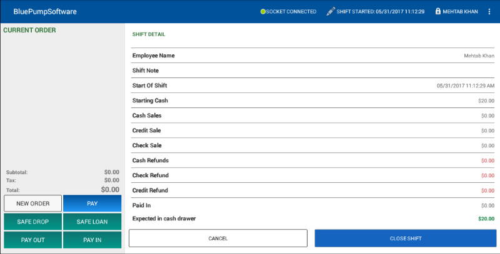
Task: Click the Total label in current order
Action: 12,190
